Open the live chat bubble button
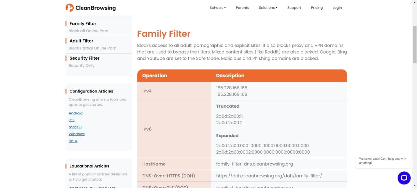This screenshot has width=417, height=188. (x=404, y=178)
